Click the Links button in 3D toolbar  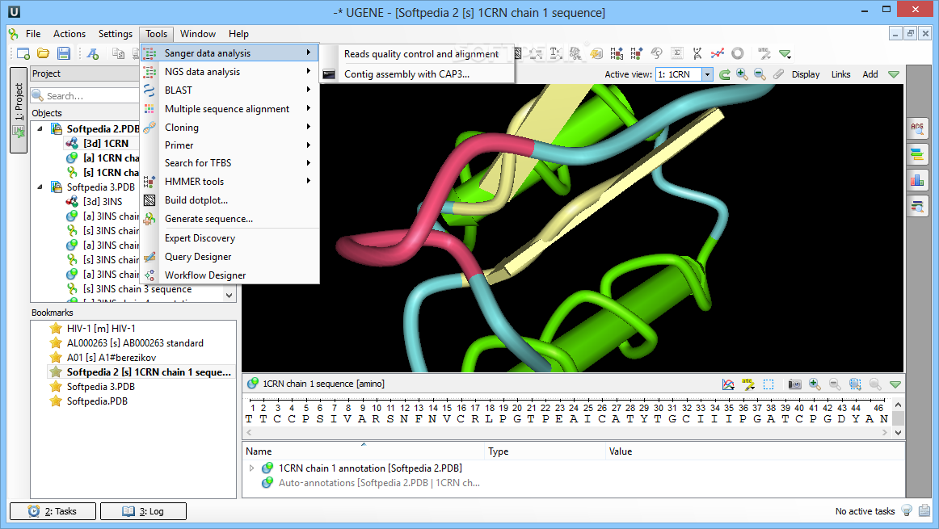click(x=840, y=74)
